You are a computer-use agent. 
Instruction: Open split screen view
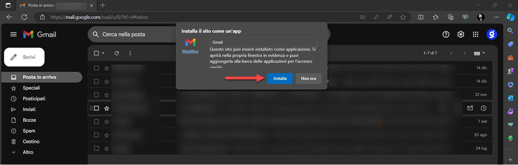pos(421,17)
